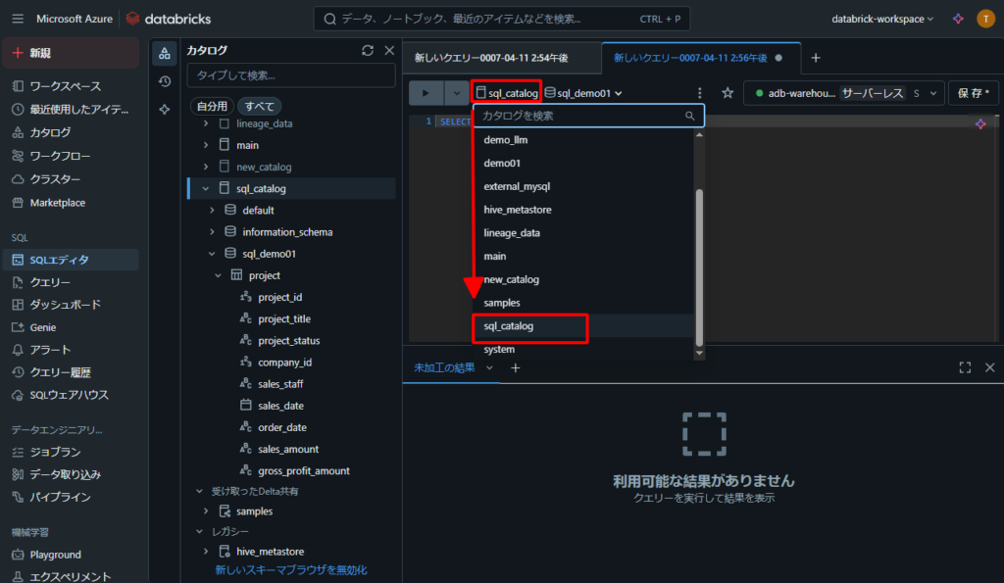The image size is (1004, 583).
Task: Click the editor assistant sparkle icon
Action: pyautogui.click(x=980, y=124)
